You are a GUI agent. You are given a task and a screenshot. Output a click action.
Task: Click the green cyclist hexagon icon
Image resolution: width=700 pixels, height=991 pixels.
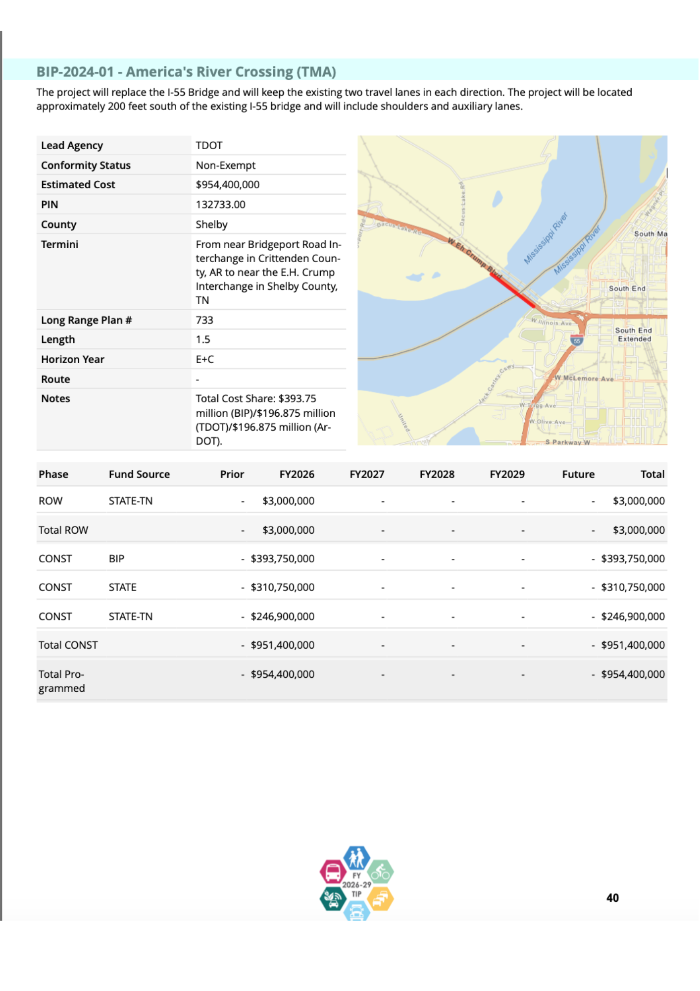pyautogui.click(x=380, y=872)
